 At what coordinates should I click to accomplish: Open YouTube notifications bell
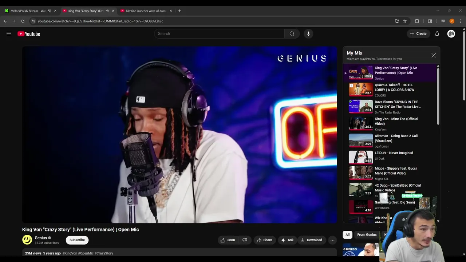437,34
